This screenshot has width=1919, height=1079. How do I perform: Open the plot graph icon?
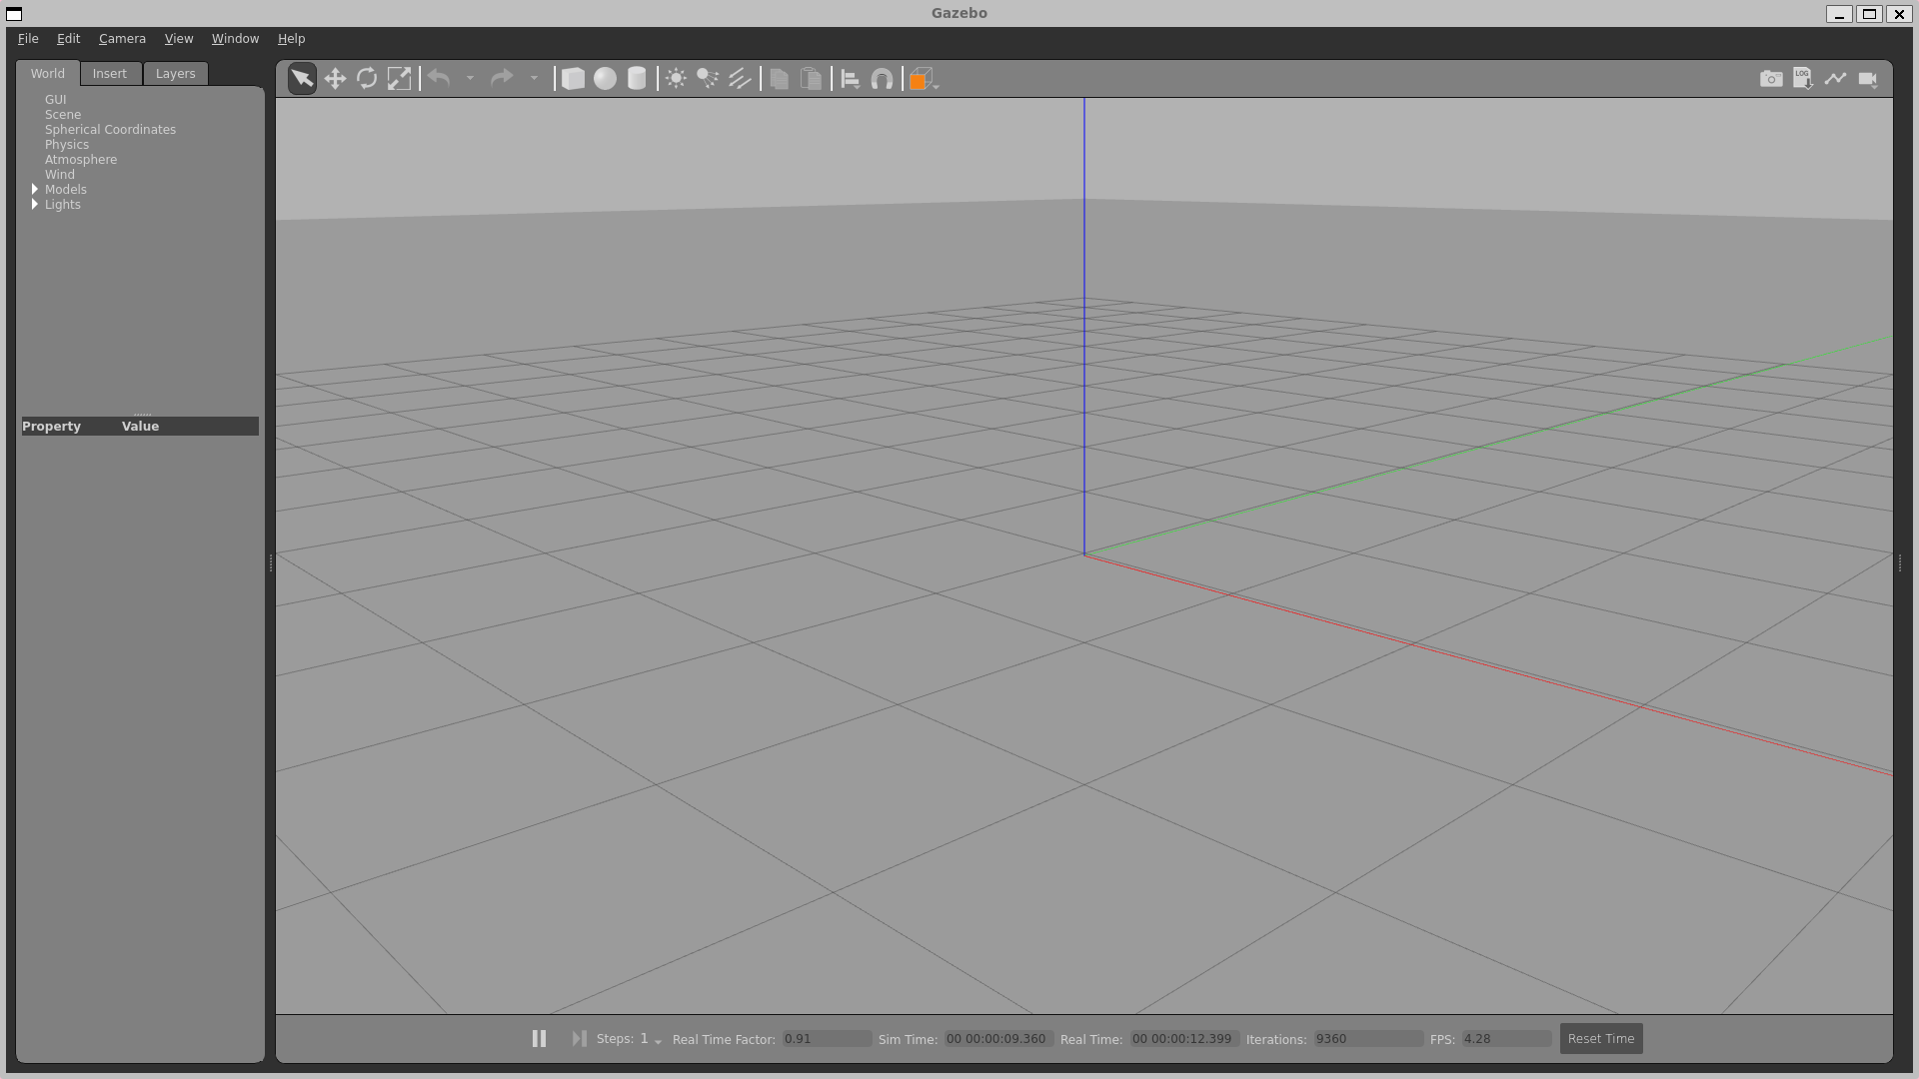(1835, 79)
